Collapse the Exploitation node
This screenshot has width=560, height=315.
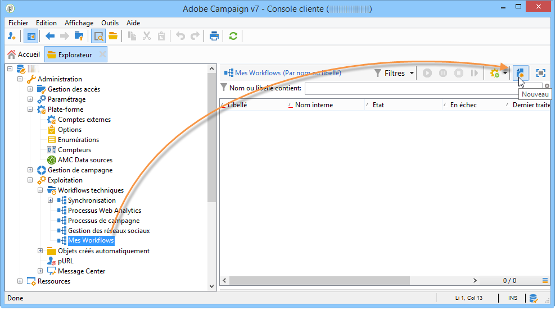(30, 180)
